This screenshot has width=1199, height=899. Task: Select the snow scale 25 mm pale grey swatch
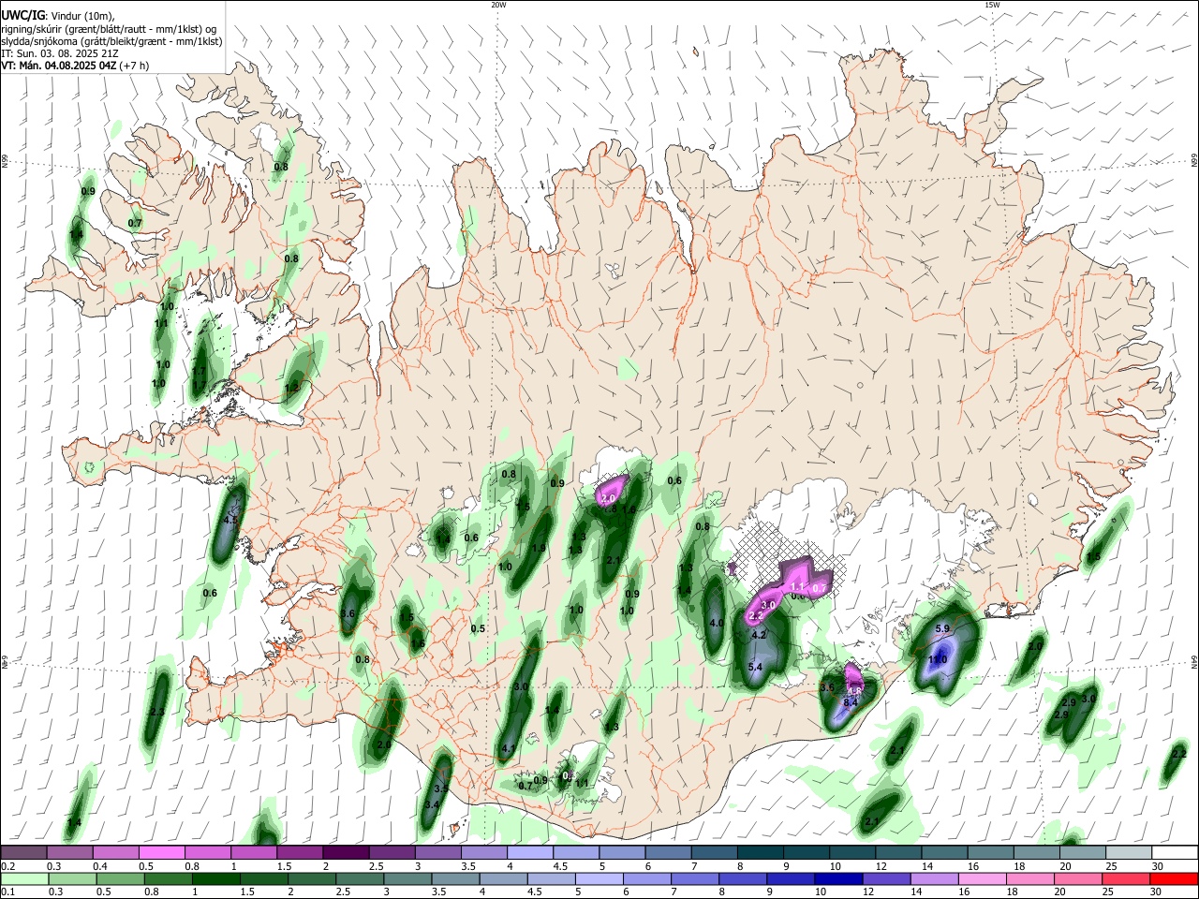[1129, 852]
